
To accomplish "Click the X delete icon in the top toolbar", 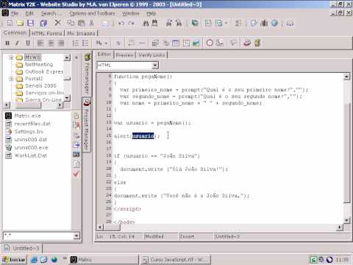I will pyautogui.click(x=57, y=23).
